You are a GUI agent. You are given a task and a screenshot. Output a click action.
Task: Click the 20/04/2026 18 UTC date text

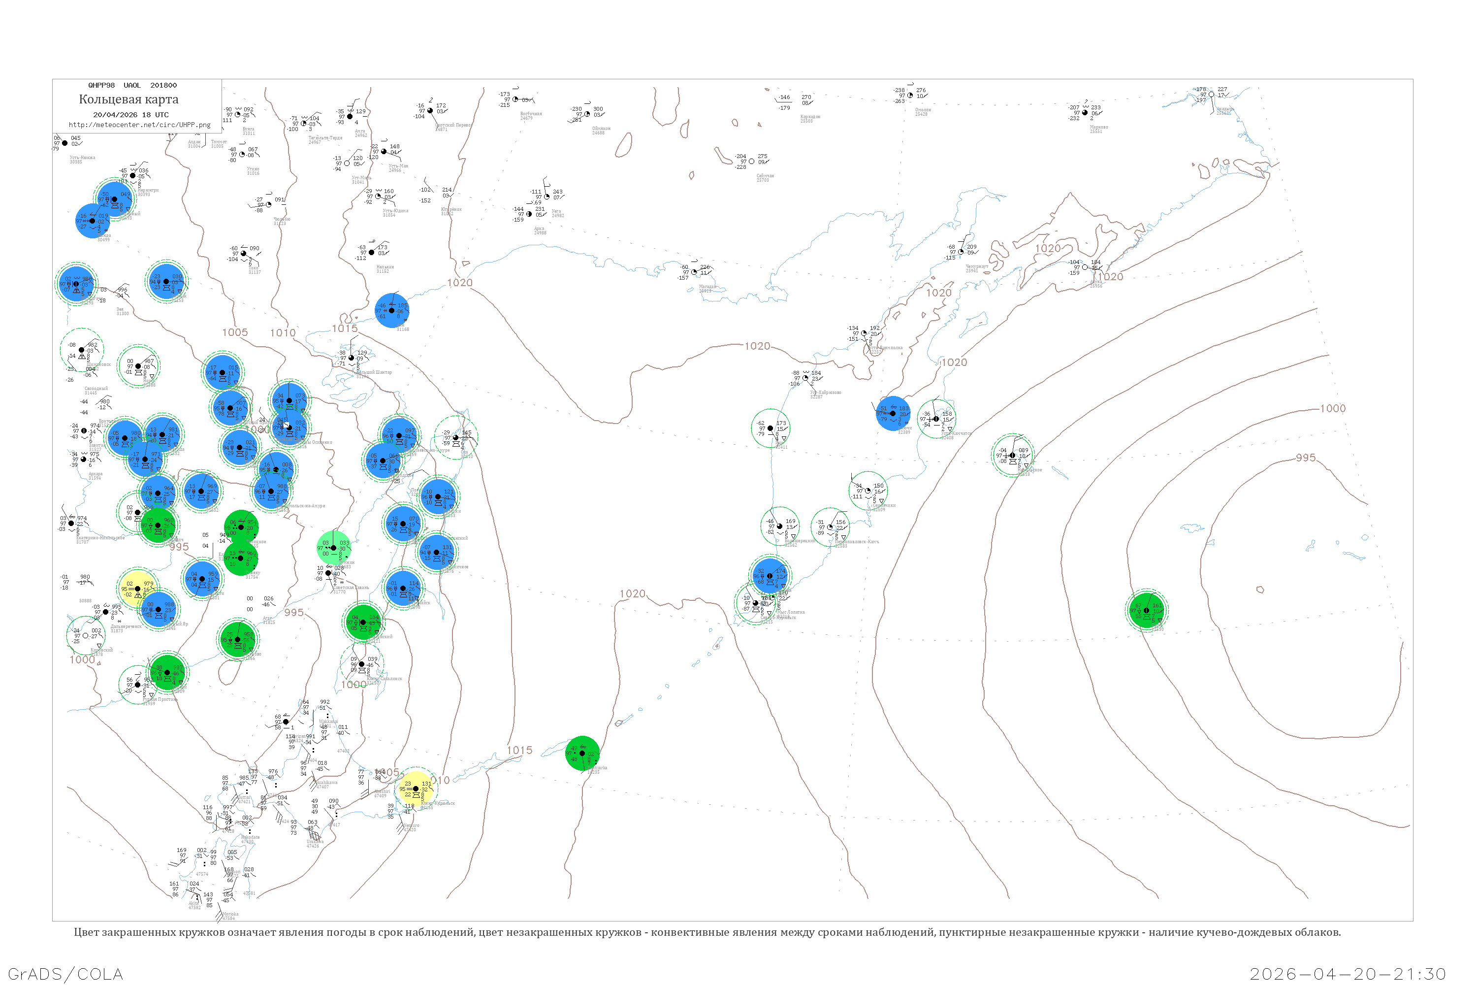pyautogui.click(x=130, y=115)
